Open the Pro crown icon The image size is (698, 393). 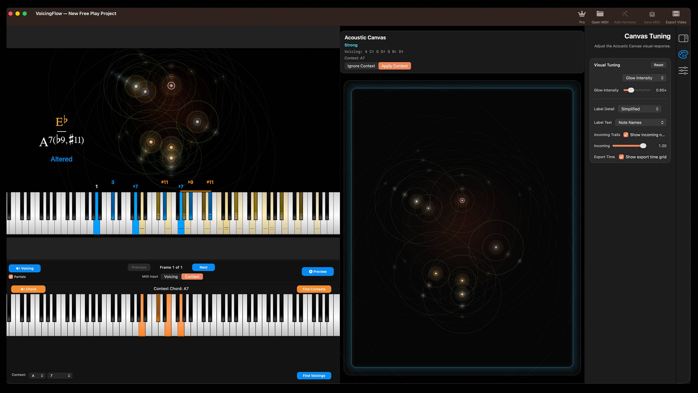[x=582, y=14]
